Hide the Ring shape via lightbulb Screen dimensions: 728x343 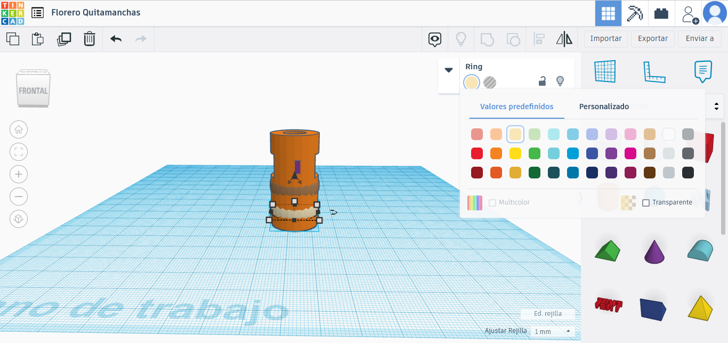(x=560, y=81)
